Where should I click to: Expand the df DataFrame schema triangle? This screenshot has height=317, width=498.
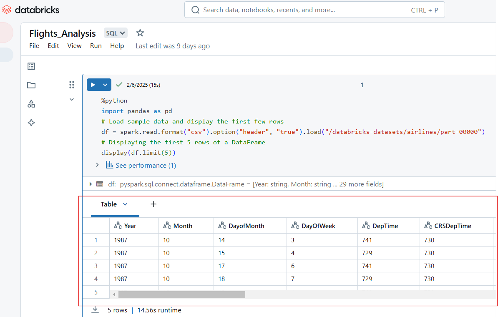(x=91, y=184)
